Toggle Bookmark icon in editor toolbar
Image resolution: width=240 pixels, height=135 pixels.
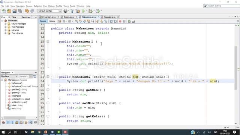click(x=106, y=21)
